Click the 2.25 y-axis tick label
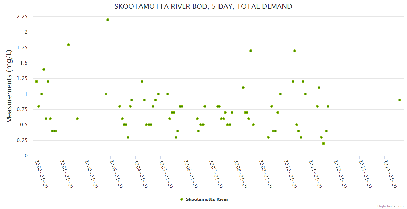Image resolution: width=407 pixels, height=209 pixels. [x=22, y=16]
